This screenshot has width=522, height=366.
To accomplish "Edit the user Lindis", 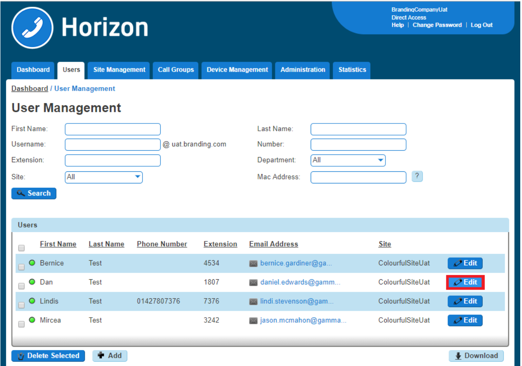I will point(465,301).
